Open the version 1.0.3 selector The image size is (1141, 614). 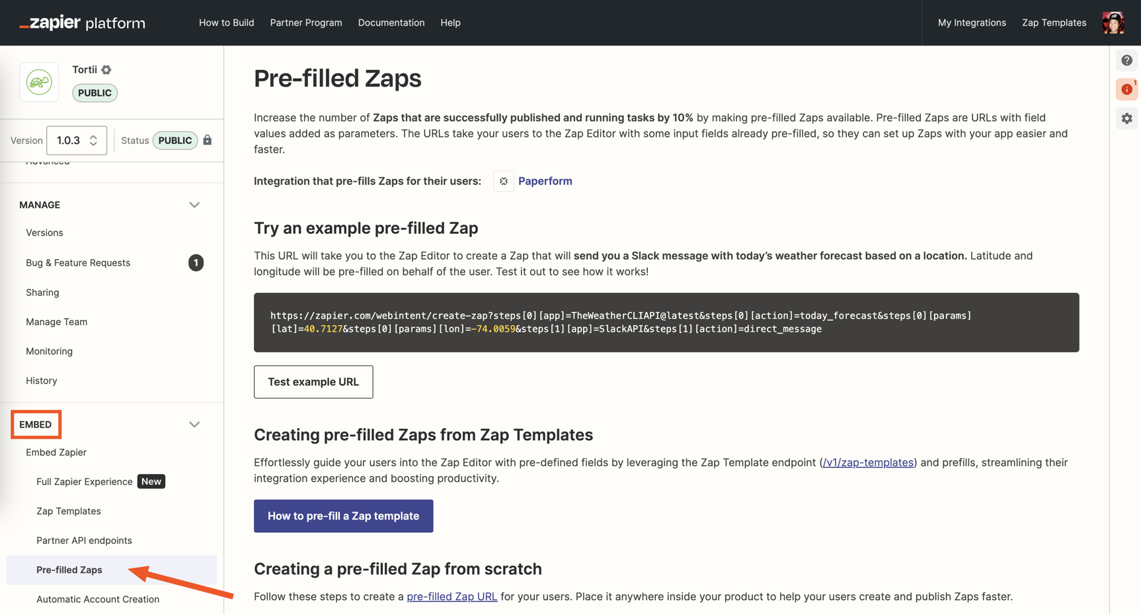coord(77,140)
